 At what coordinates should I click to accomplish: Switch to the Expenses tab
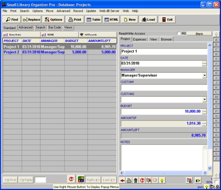(139, 40)
